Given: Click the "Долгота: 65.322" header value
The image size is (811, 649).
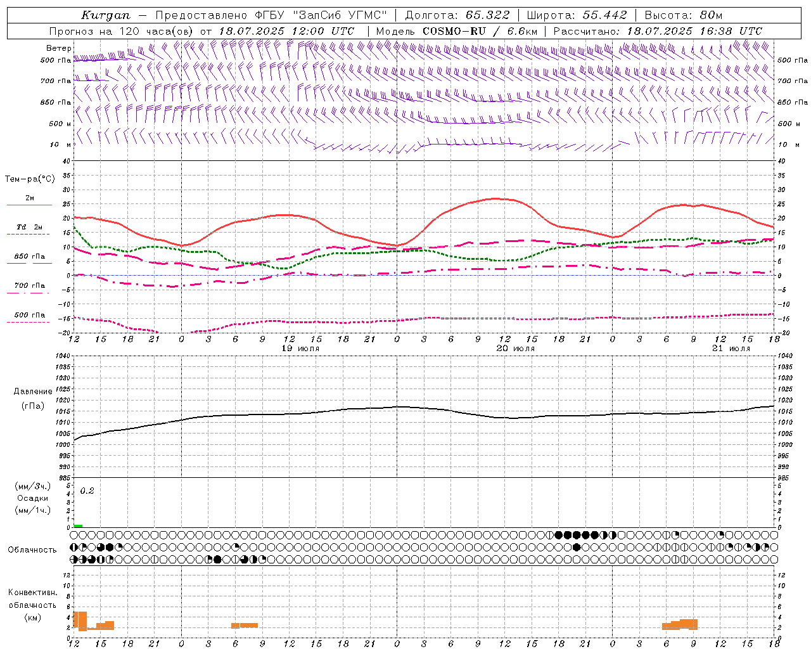Looking at the screenshot, I should [457, 15].
